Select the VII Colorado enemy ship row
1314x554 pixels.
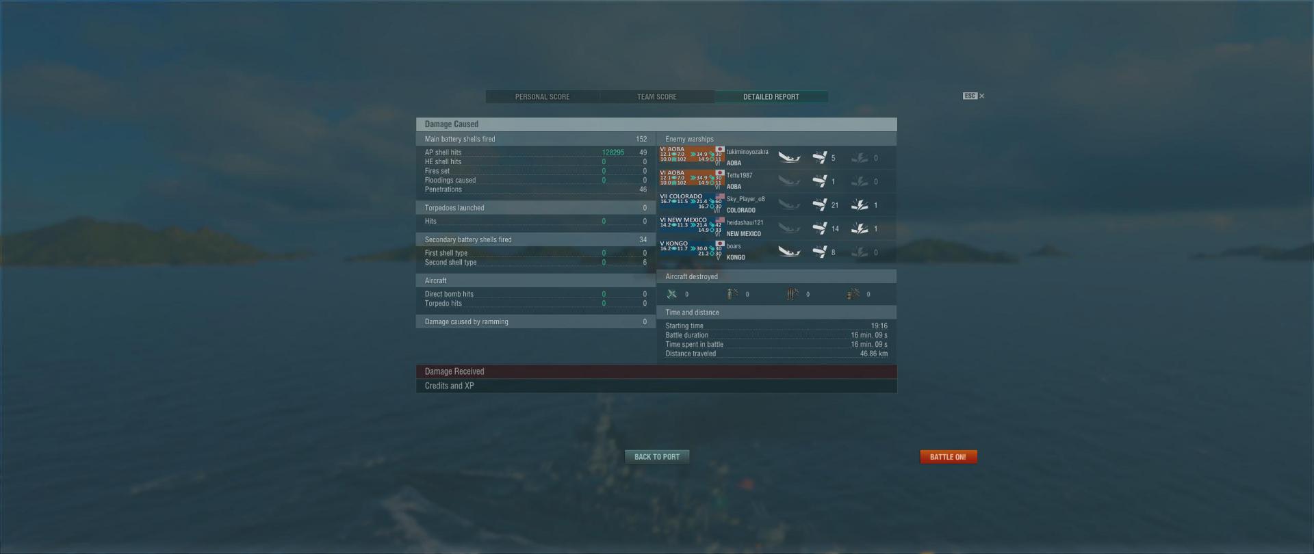click(777, 205)
